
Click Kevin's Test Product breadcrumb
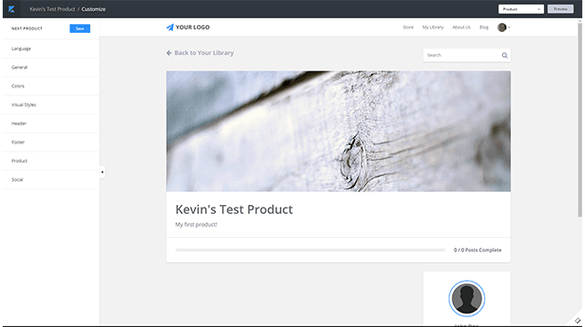click(x=53, y=9)
